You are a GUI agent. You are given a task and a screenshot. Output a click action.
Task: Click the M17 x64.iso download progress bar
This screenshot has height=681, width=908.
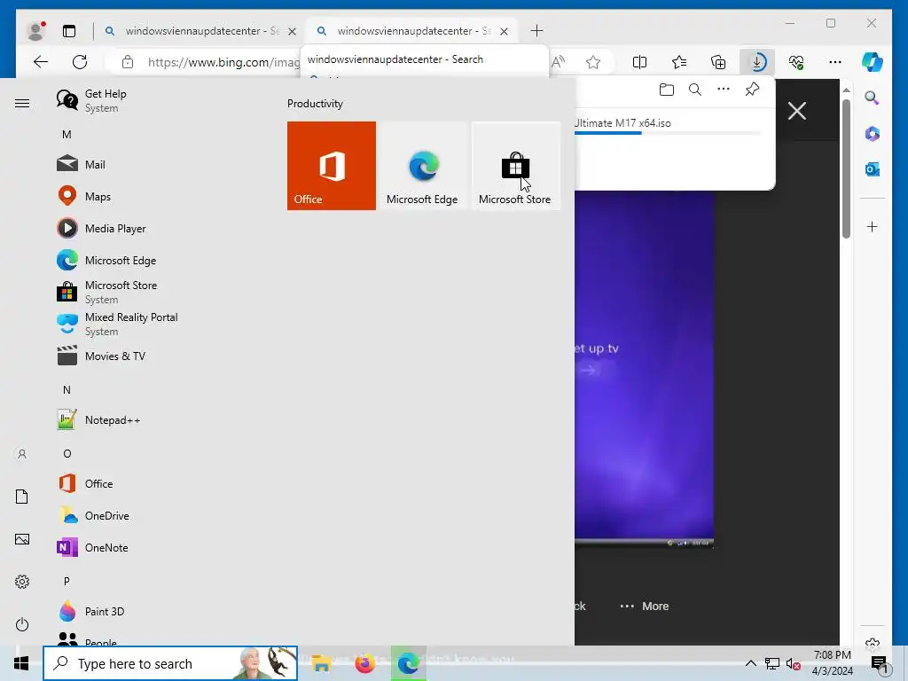point(667,133)
